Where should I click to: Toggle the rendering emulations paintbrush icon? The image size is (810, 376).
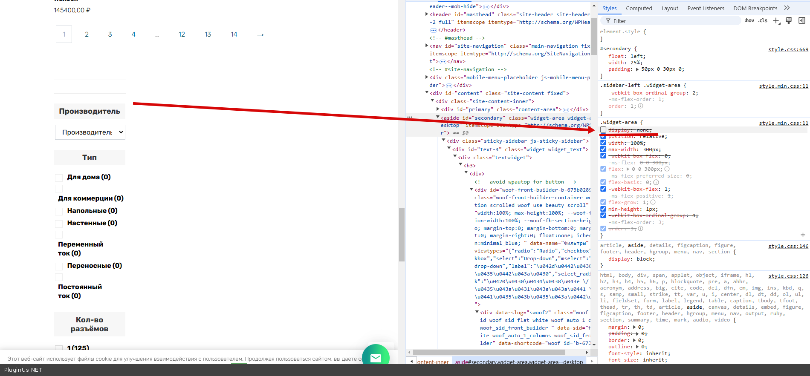[x=789, y=21]
